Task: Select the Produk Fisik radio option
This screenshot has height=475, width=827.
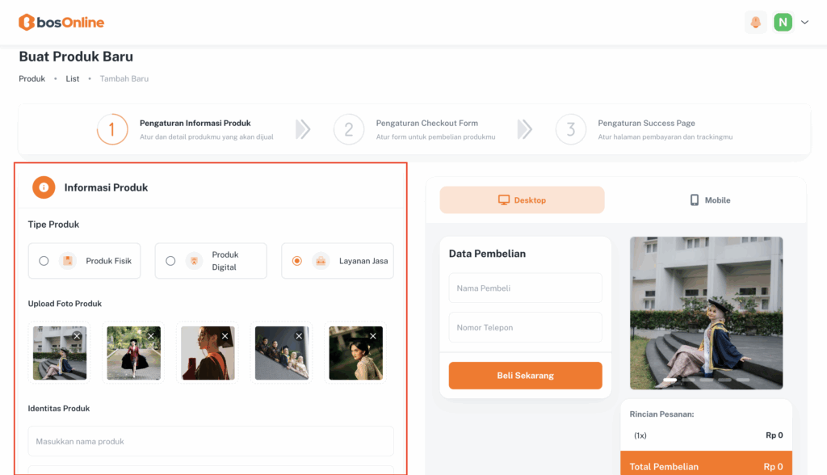Action: click(x=44, y=261)
